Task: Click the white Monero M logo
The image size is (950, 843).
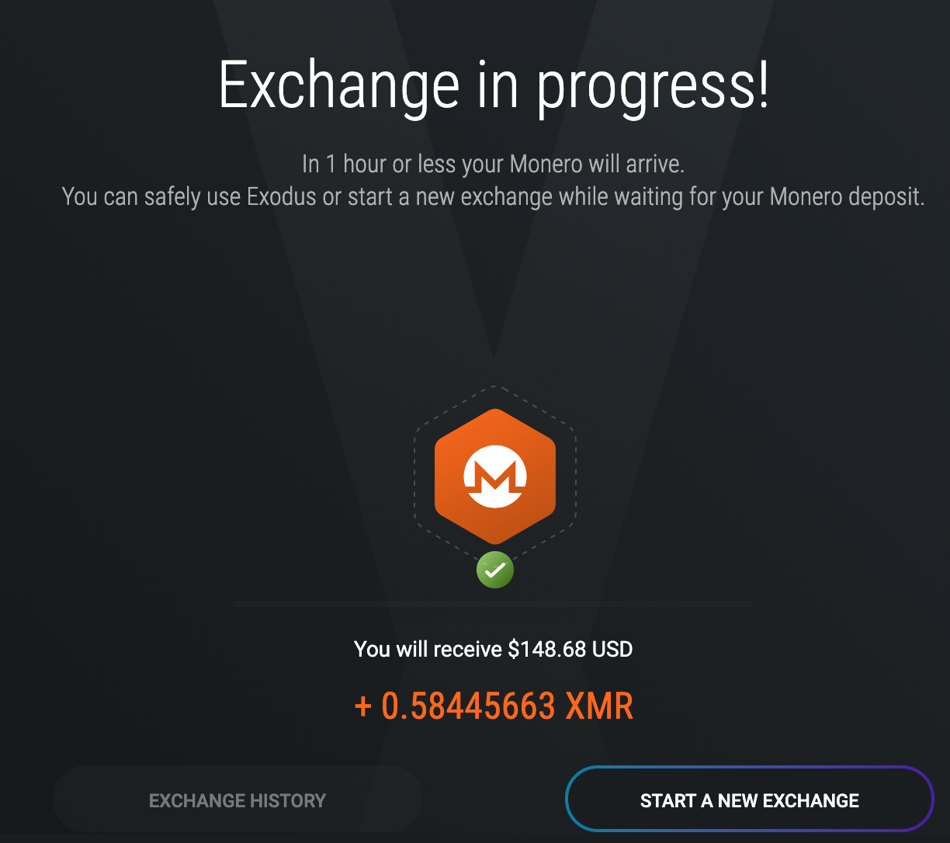Action: coord(495,477)
